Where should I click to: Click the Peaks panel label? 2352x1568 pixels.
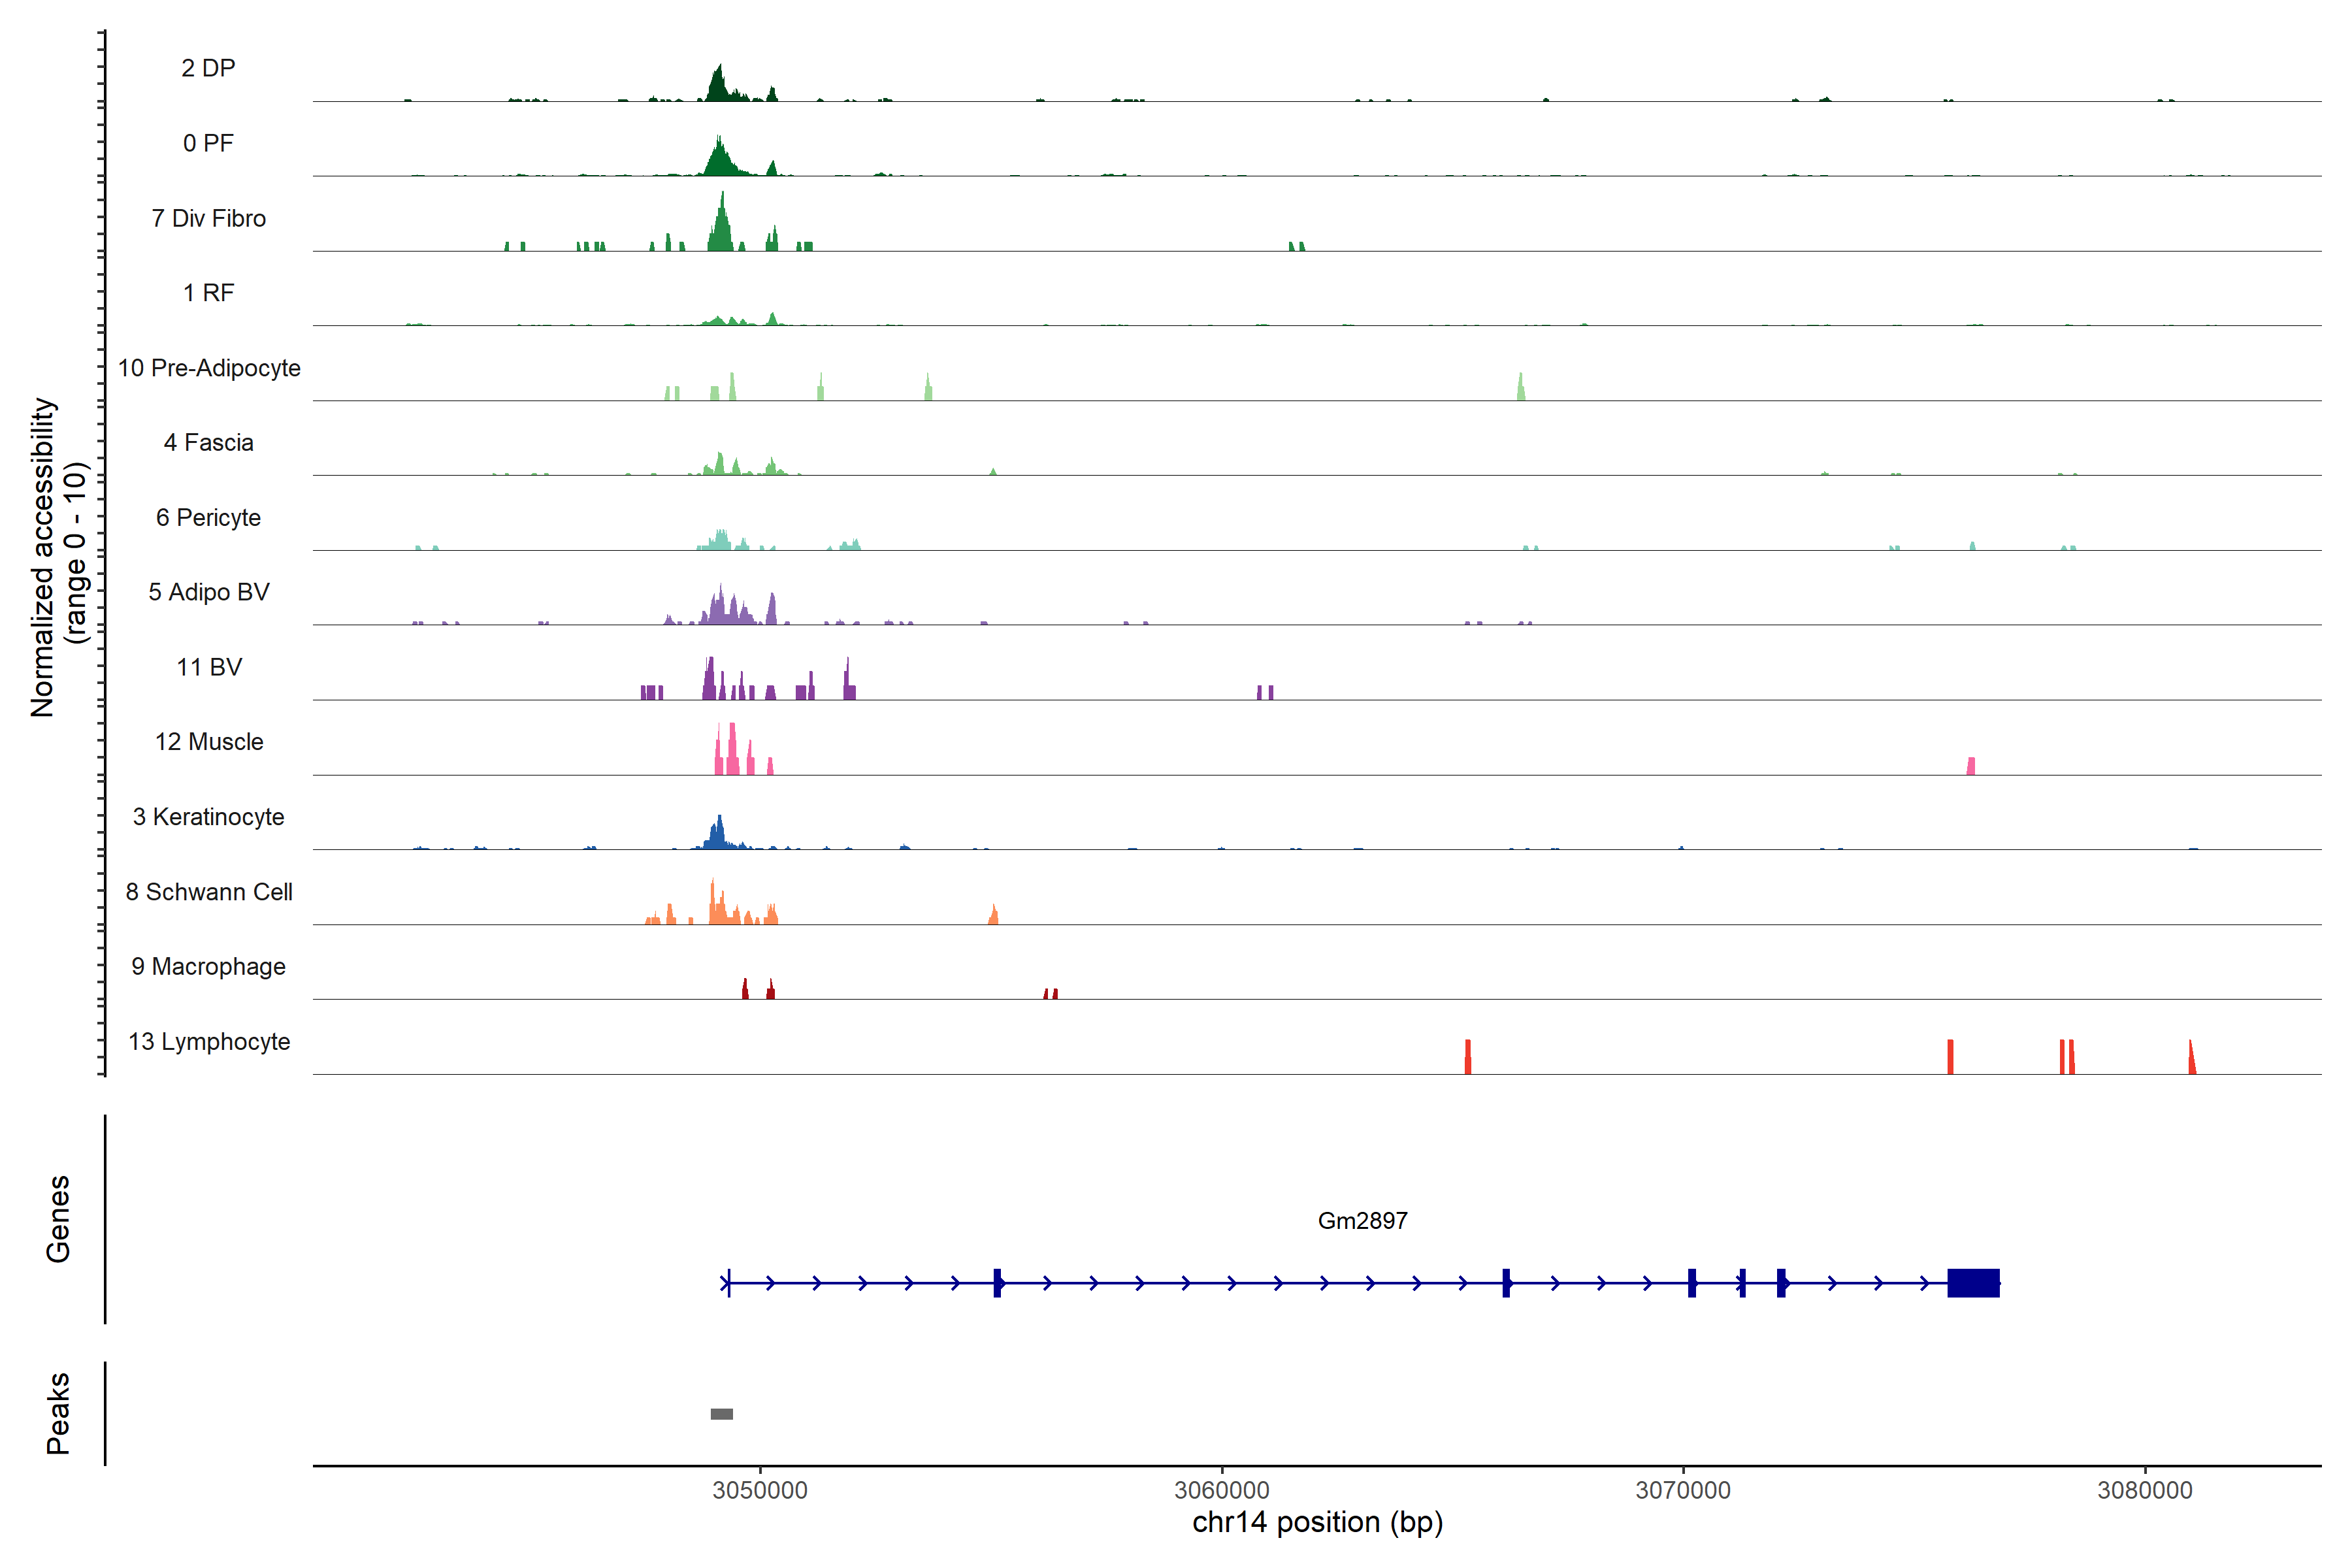(x=58, y=1412)
